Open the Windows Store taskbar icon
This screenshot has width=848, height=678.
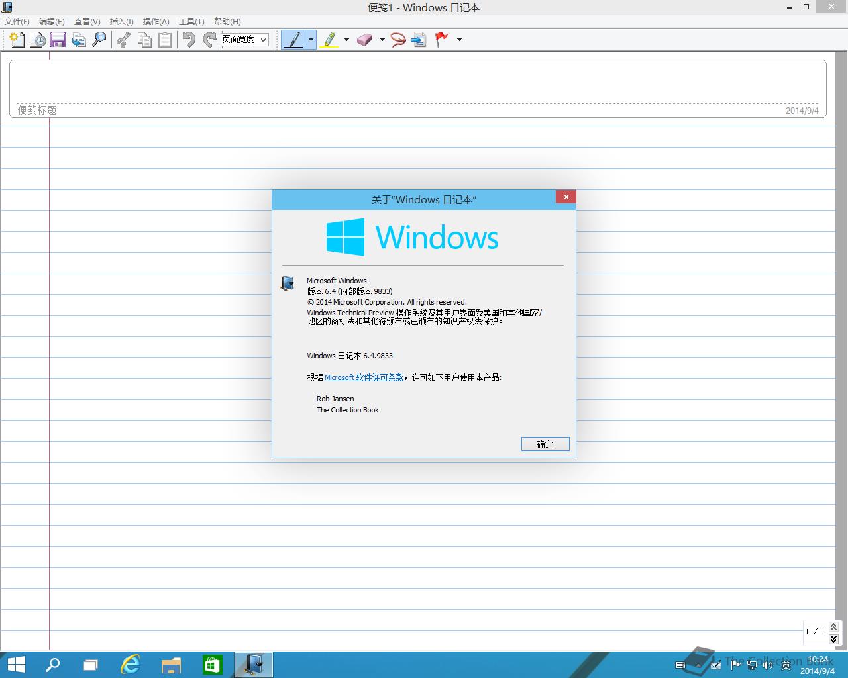point(212,665)
